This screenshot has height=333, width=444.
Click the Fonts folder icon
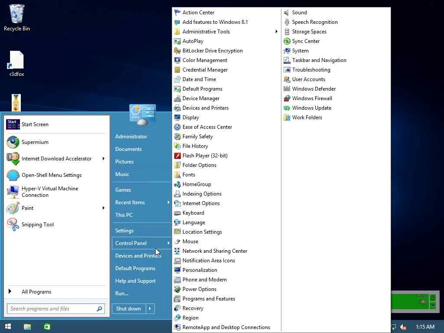[x=177, y=175]
